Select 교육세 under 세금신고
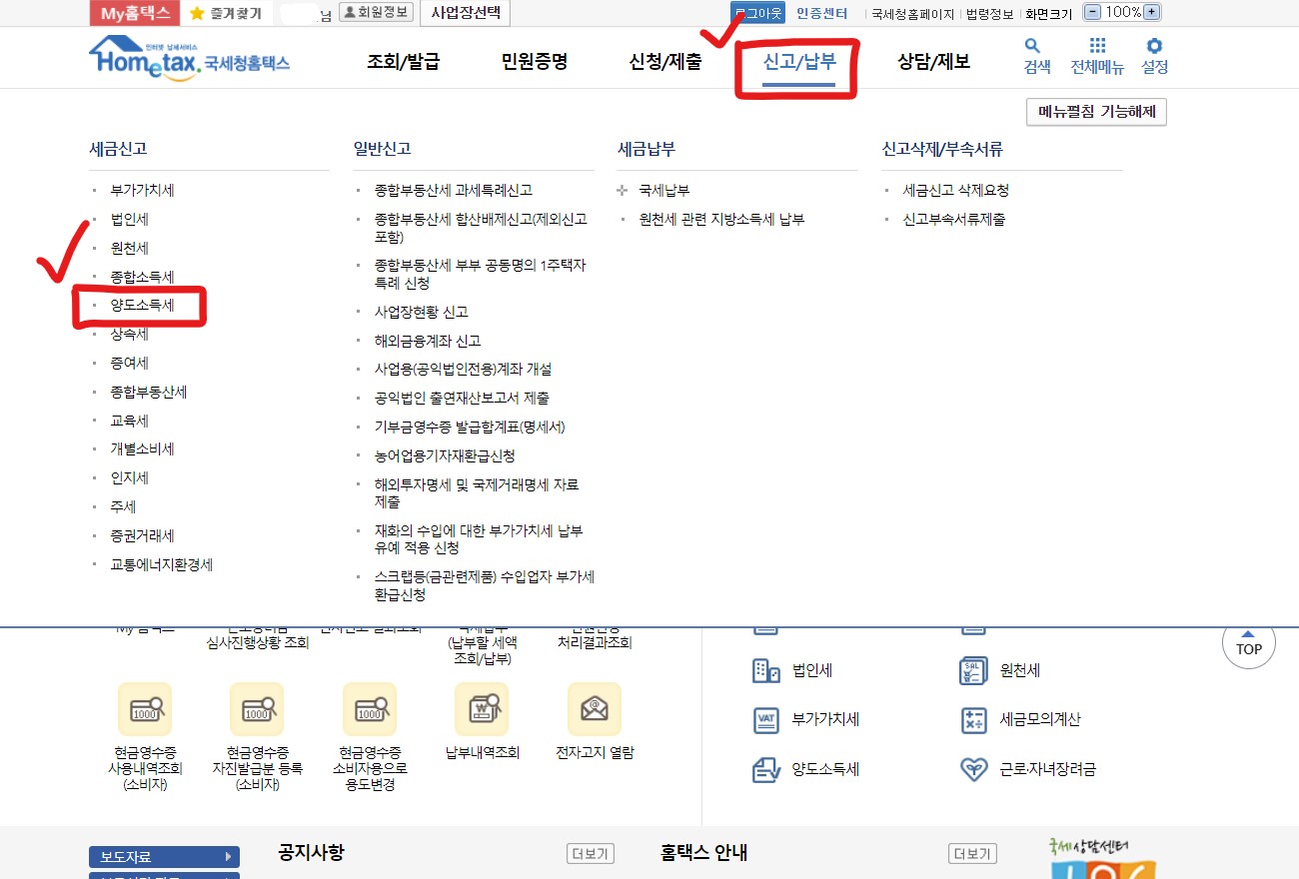1299x879 pixels. pos(129,422)
